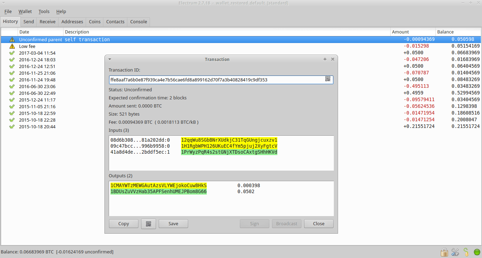Open preferences via the tools icon

pyautogui.click(x=455, y=252)
